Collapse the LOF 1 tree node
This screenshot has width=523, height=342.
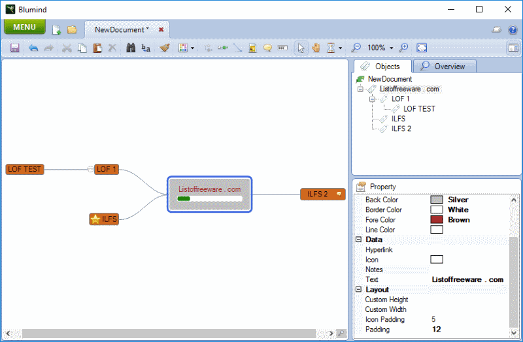tap(372, 99)
